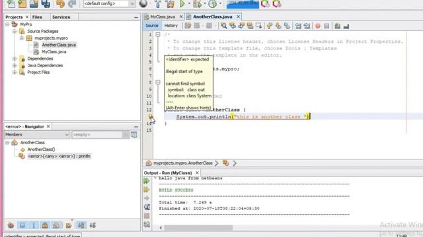Click the Start Macro Recording red icon
The height and width of the screenshot is (237, 423).
pos(318,26)
